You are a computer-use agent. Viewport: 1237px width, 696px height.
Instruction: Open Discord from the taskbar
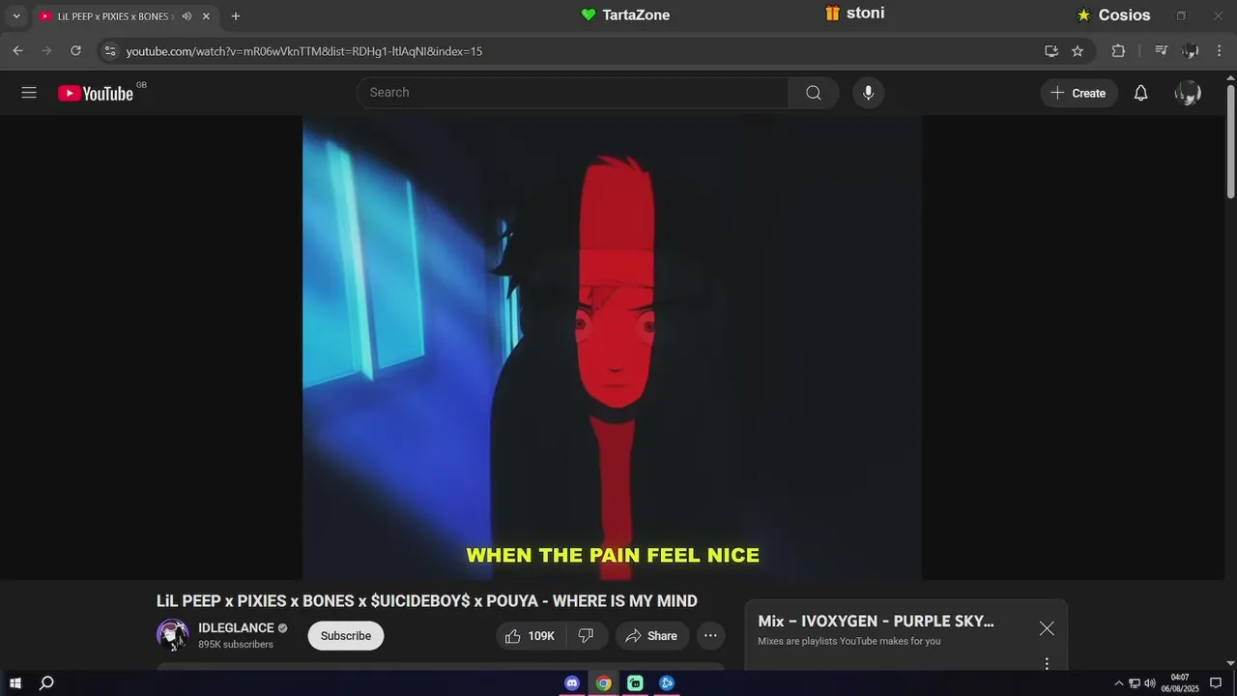[571, 683]
